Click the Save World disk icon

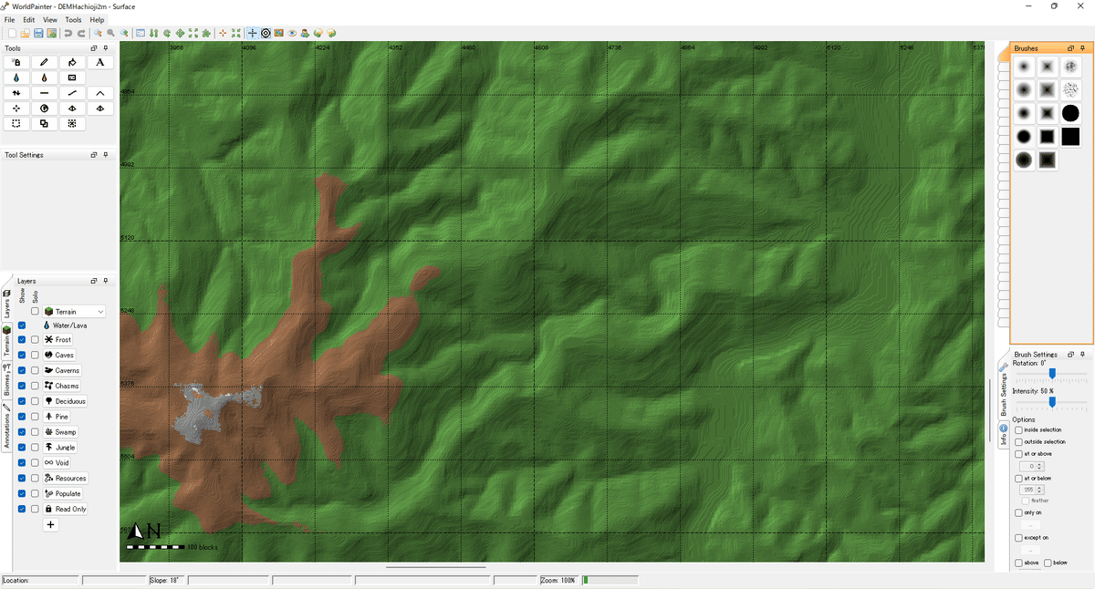tap(38, 34)
